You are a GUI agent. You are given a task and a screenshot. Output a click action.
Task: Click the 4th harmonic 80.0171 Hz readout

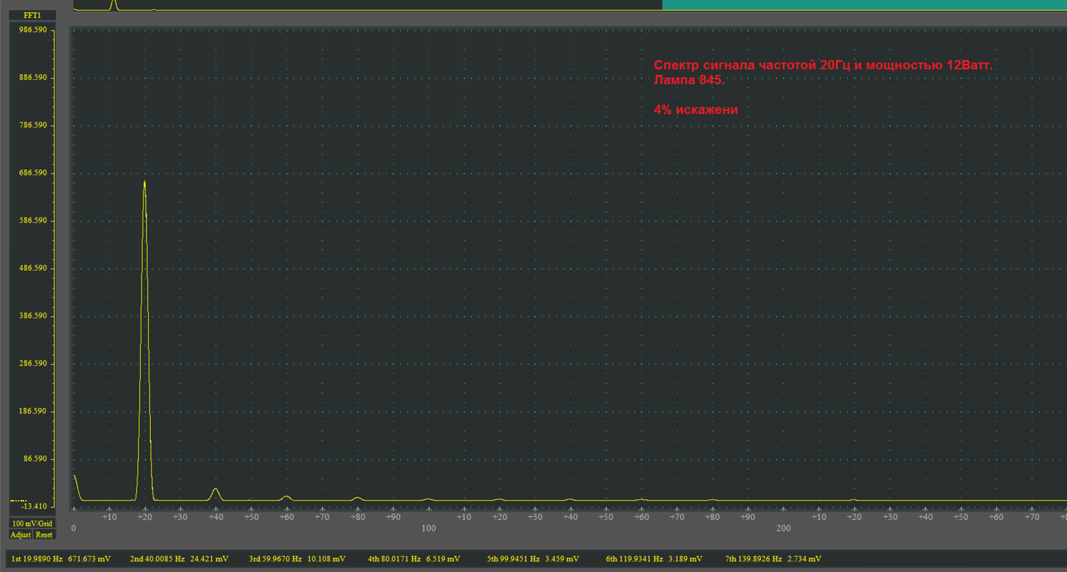413,559
